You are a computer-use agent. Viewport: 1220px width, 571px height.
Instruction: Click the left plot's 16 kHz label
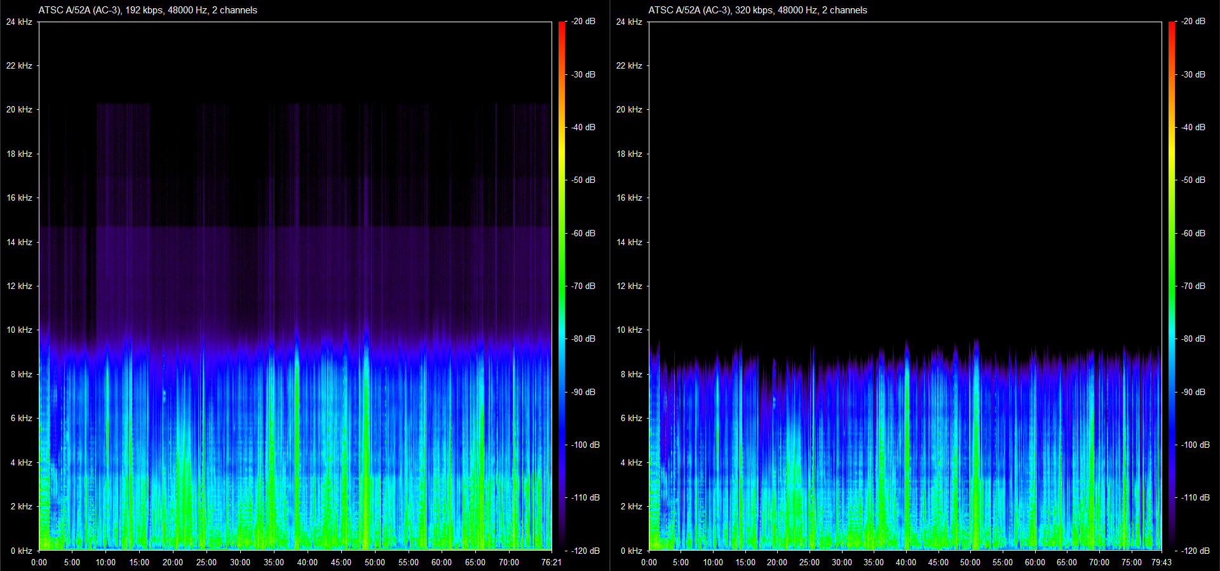(19, 198)
